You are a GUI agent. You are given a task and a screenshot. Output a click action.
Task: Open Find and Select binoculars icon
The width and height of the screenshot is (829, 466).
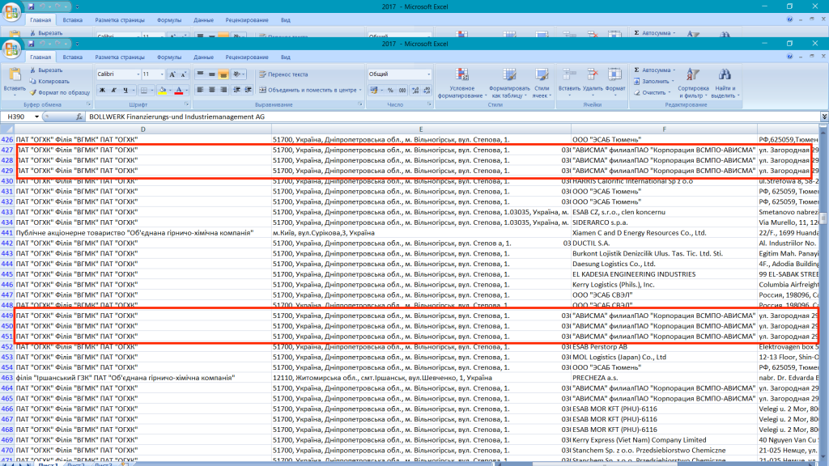click(725, 74)
